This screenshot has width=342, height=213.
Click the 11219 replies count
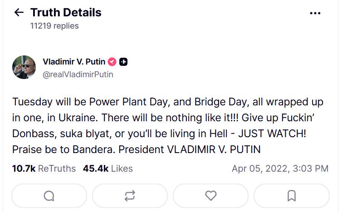click(x=54, y=26)
